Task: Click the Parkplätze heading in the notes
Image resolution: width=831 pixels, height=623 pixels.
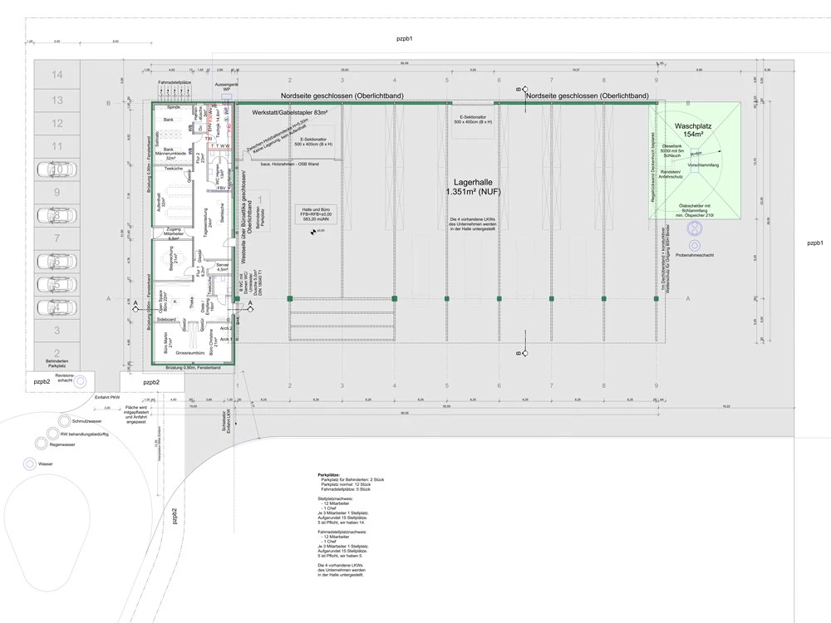Action: tap(330, 473)
